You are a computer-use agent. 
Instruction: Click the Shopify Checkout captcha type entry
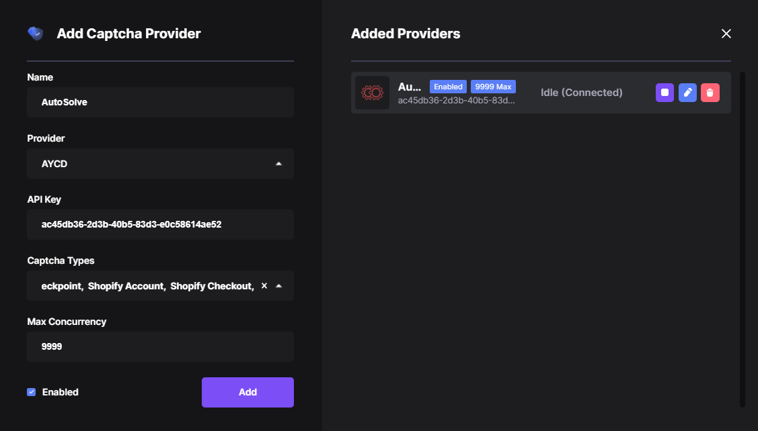[212, 286]
